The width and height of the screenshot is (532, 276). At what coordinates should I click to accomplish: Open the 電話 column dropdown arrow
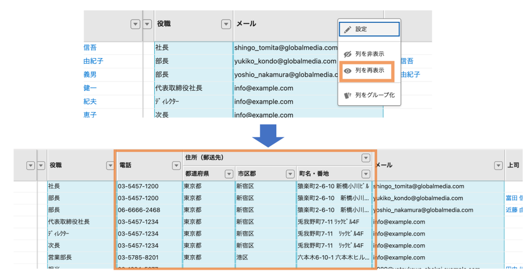coord(176,165)
